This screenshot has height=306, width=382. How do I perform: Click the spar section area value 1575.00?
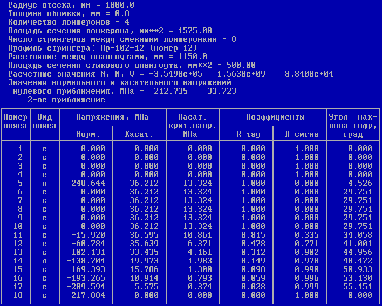pyautogui.click(x=195, y=31)
